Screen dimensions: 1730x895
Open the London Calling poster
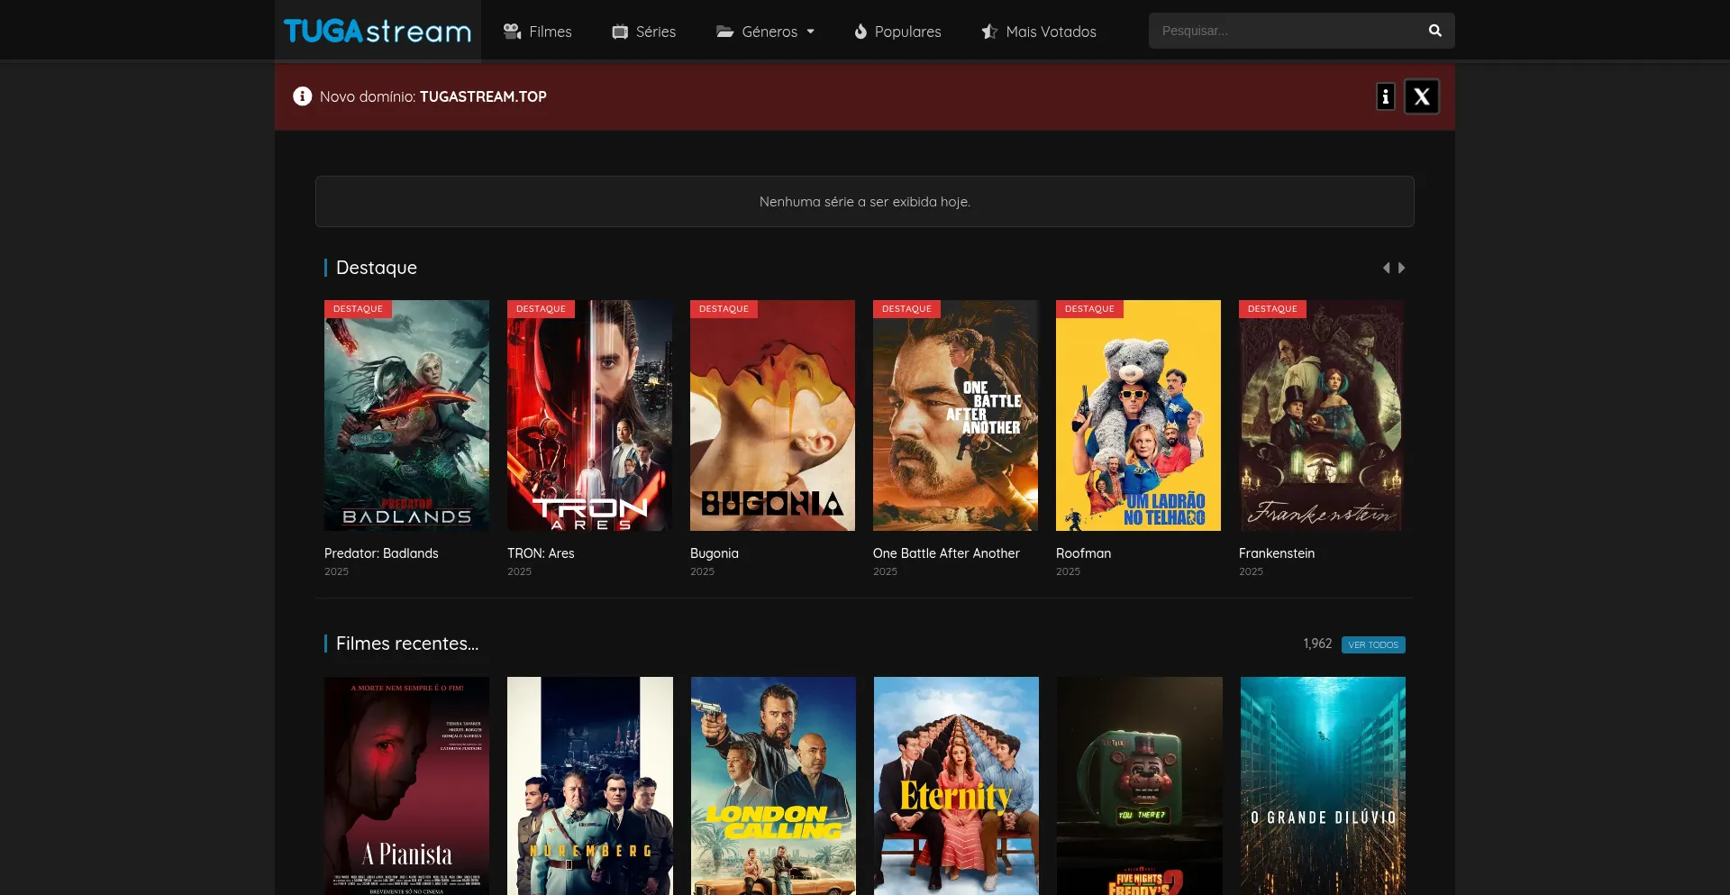pyautogui.click(x=772, y=786)
